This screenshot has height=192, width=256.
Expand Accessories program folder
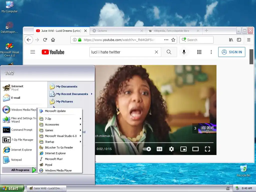pos(60,124)
